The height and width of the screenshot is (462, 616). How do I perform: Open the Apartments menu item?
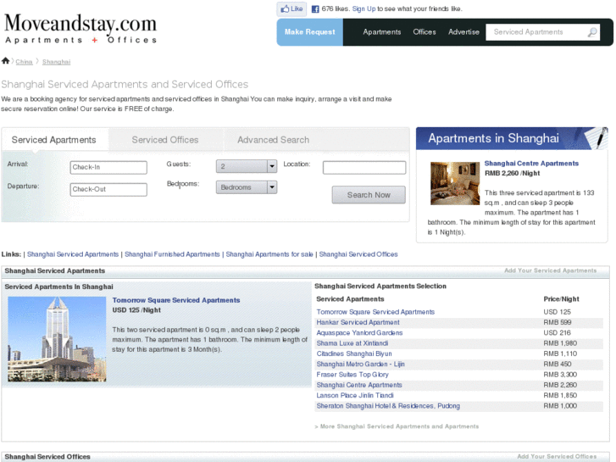(382, 32)
